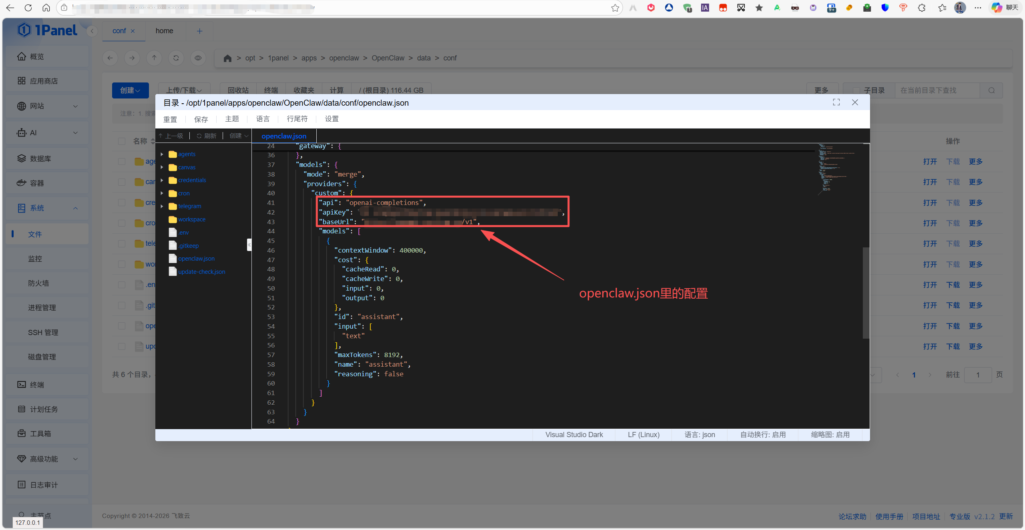
Task: Tick the 子目录 checkbox
Action: coord(856,90)
